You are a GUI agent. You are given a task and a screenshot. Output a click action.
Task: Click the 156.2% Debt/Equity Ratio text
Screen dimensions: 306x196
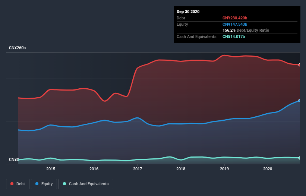[246, 30]
